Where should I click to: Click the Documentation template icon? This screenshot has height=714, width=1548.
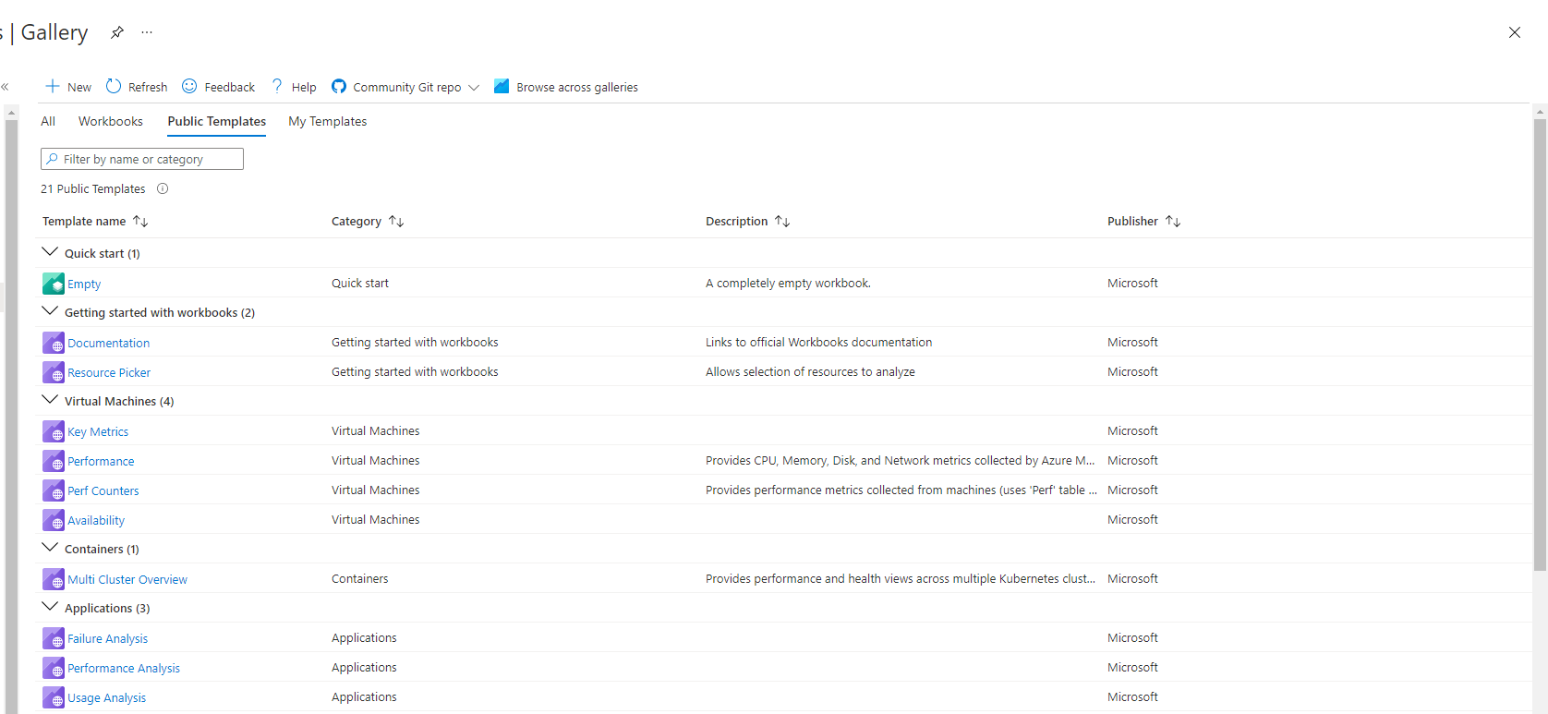coord(54,343)
